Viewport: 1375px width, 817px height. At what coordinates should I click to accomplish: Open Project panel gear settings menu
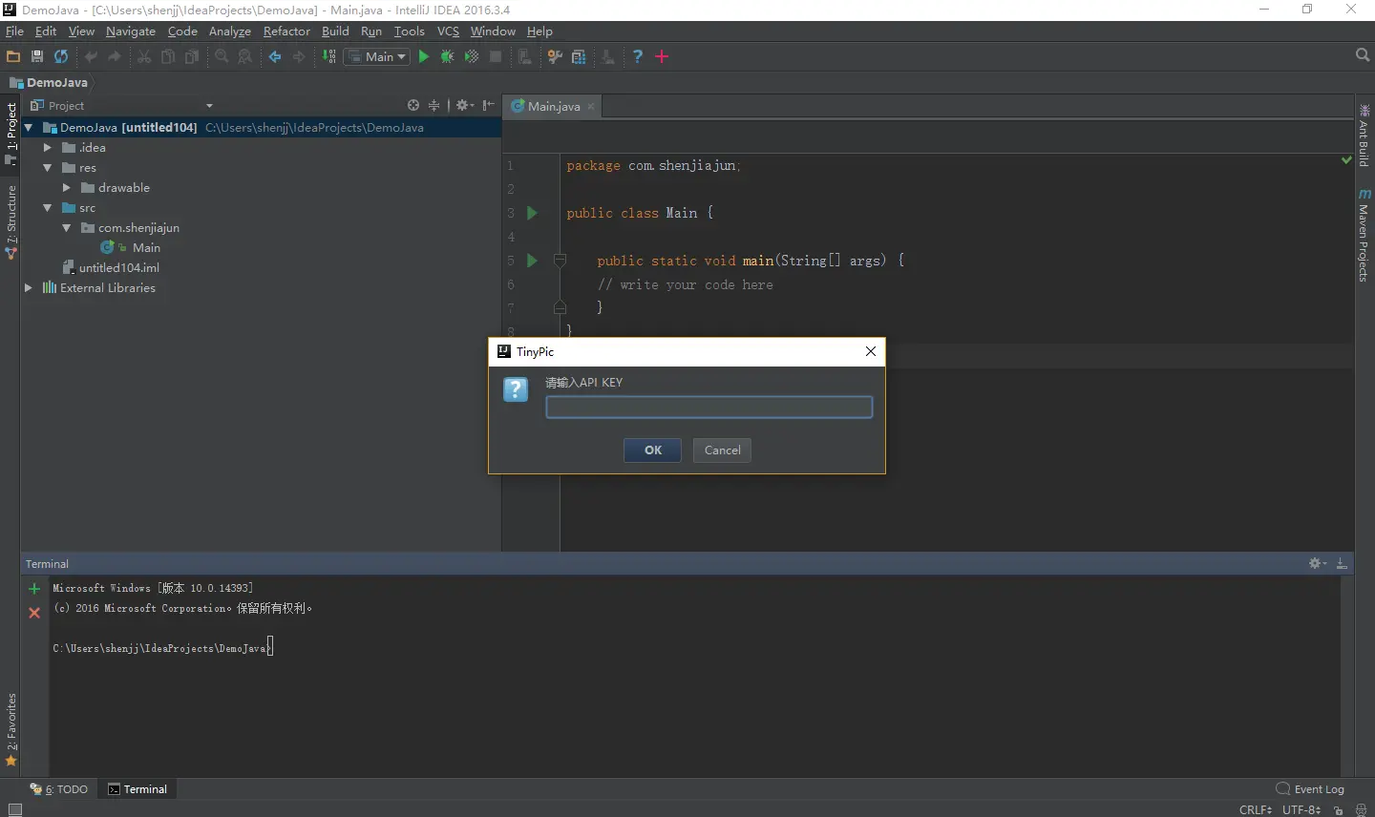[x=465, y=105]
